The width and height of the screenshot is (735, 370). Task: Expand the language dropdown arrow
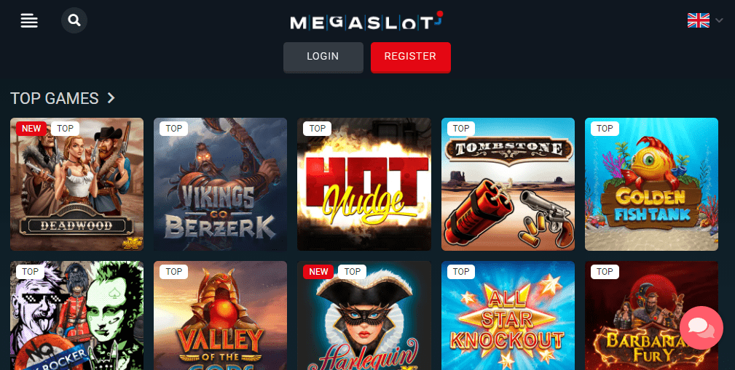click(719, 20)
